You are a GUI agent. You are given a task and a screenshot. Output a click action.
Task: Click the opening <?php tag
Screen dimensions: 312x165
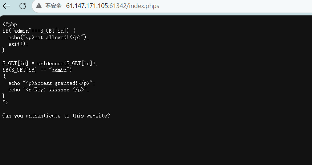coord(9,25)
